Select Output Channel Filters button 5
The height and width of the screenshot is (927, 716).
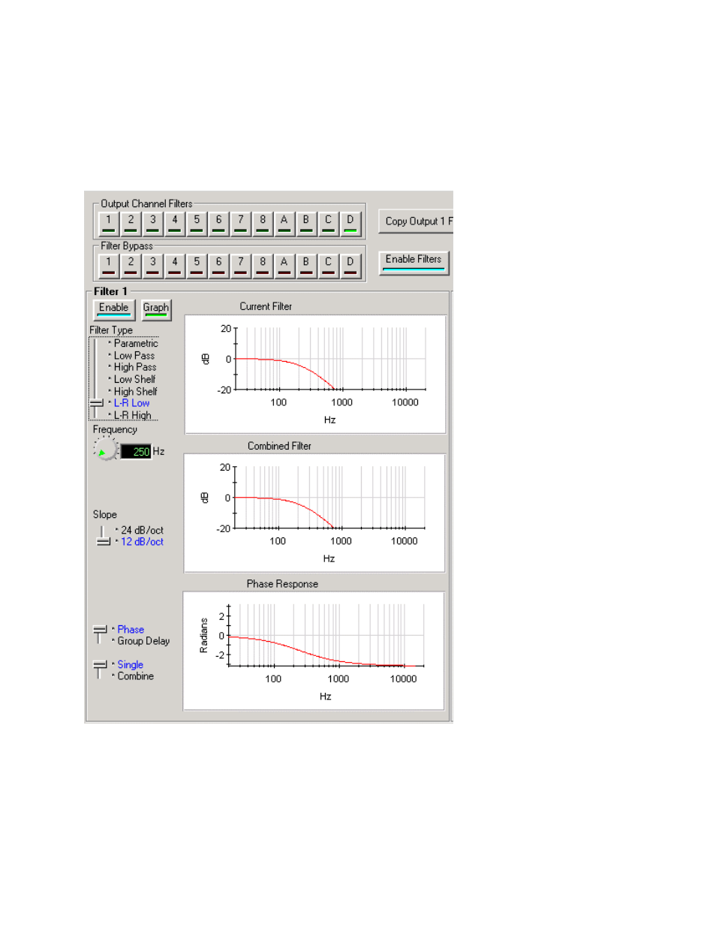pyautogui.click(x=197, y=224)
